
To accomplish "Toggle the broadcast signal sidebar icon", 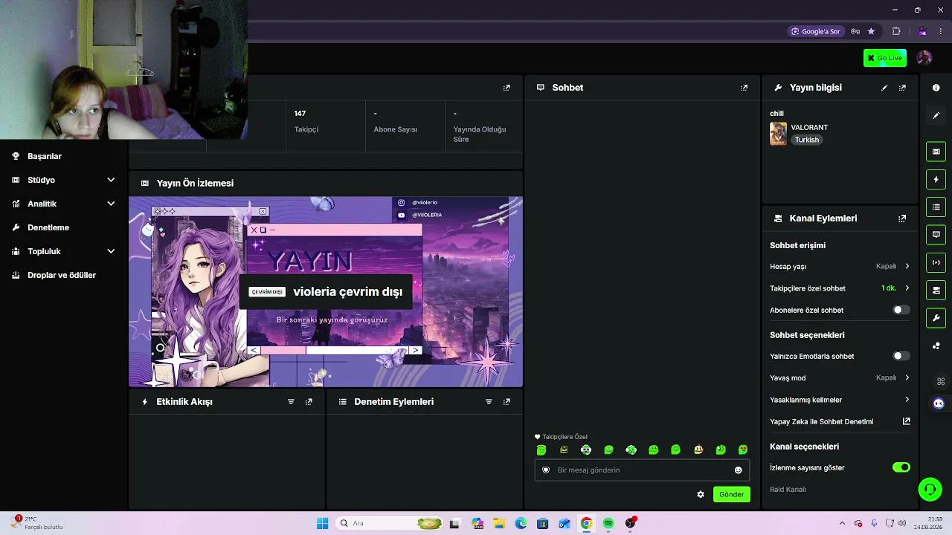I will tap(936, 262).
